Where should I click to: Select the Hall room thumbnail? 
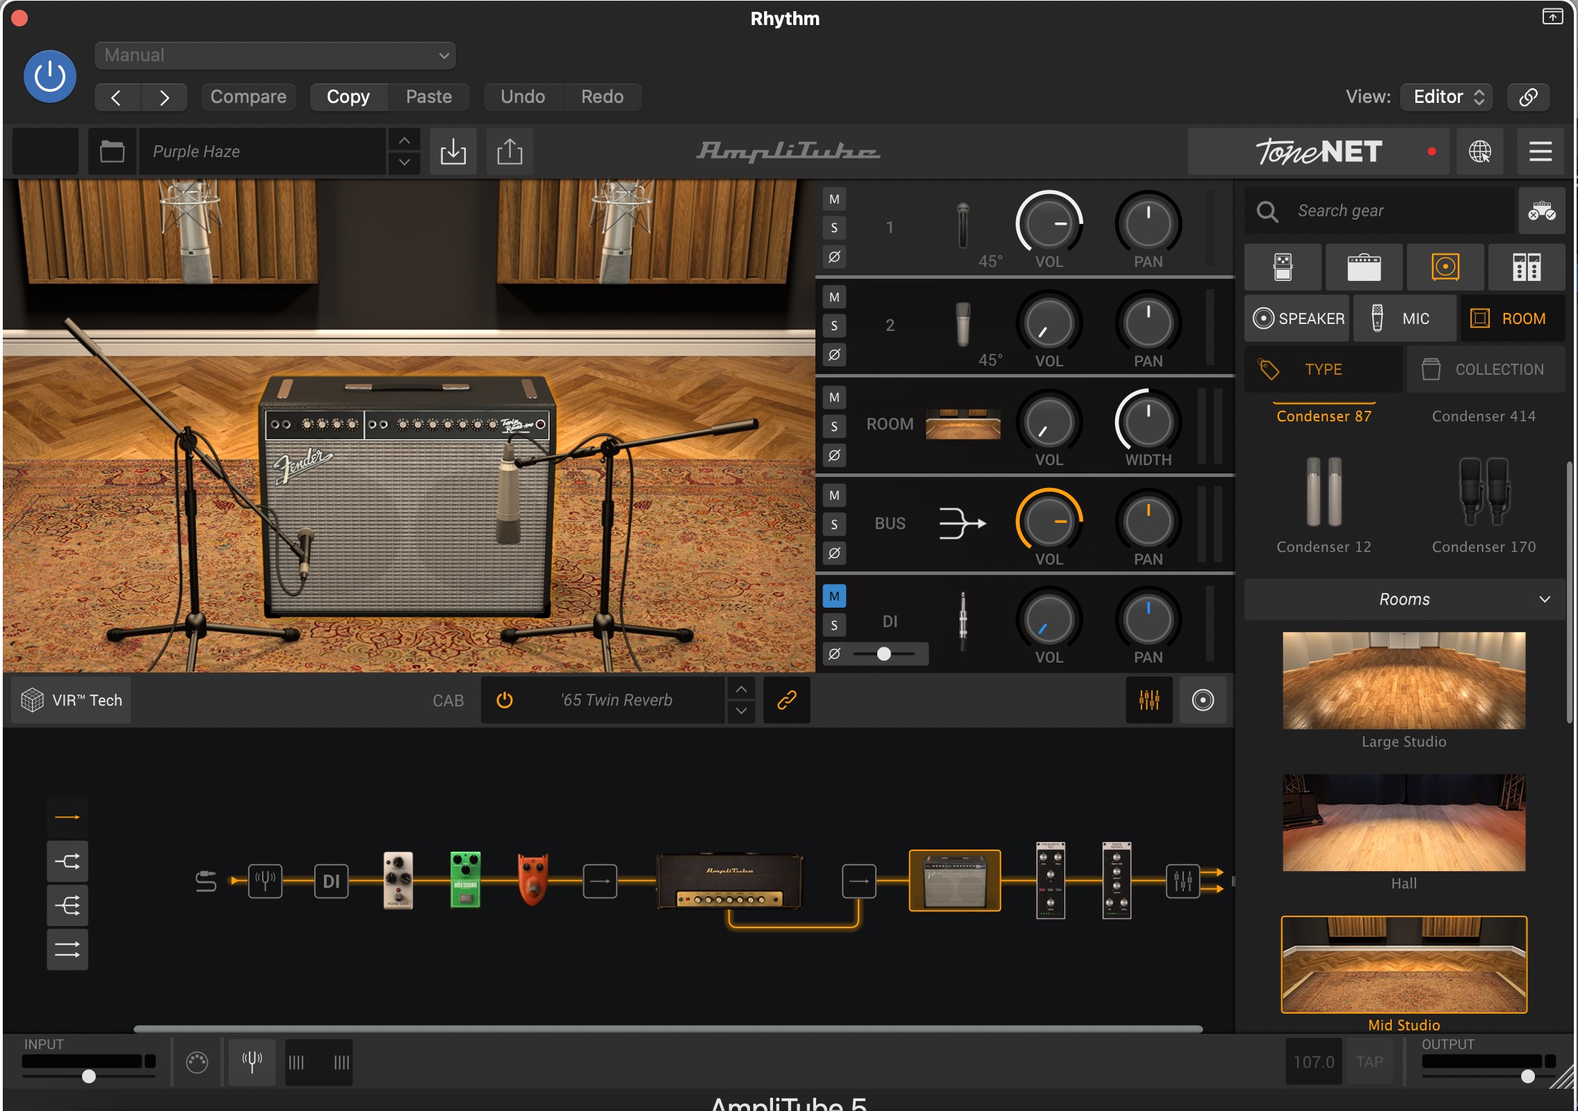pyautogui.click(x=1404, y=822)
